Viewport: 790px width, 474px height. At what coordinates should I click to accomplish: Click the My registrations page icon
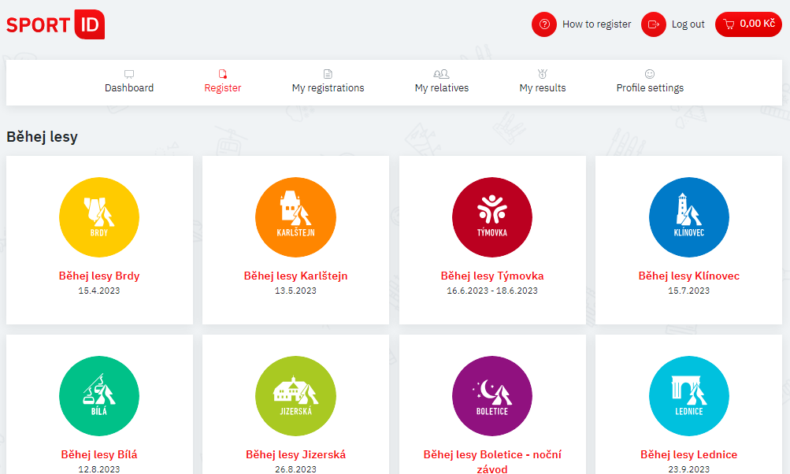coord(328,74)
